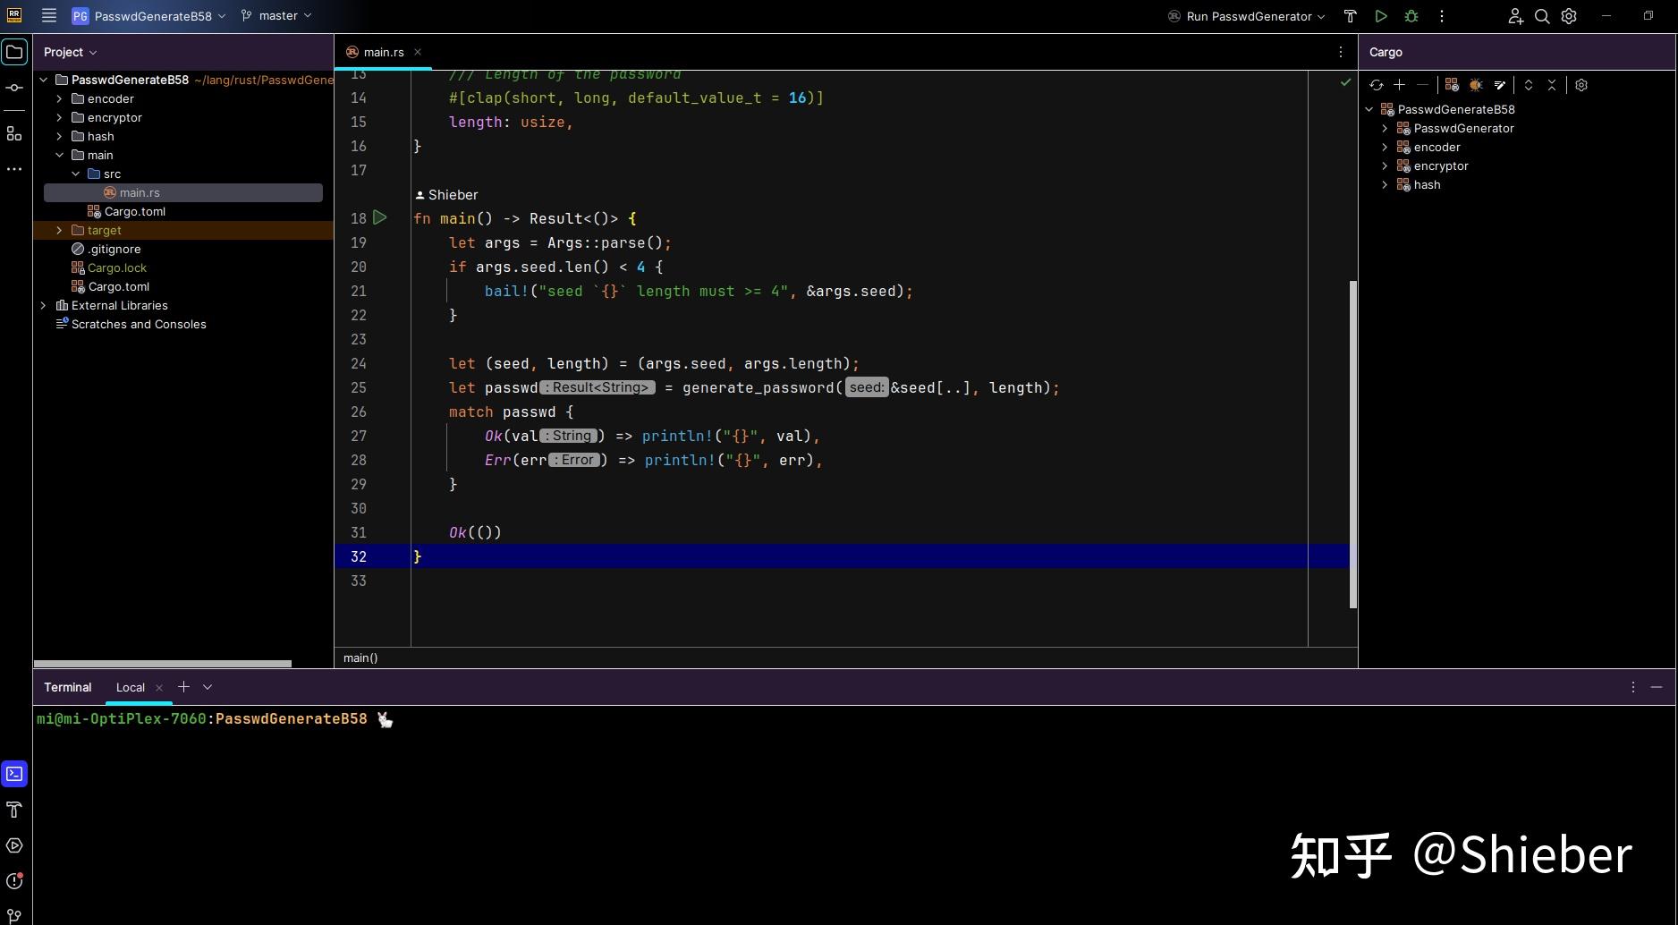
Task: Reload all Cargo projects with refresh icon
Action: coord(1377,85)
